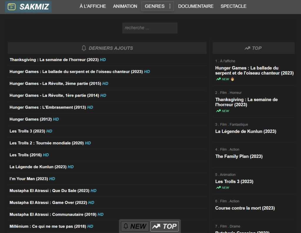Open the DOCUMENTAIRE category

pyautogui.click(x=196, y=6)
